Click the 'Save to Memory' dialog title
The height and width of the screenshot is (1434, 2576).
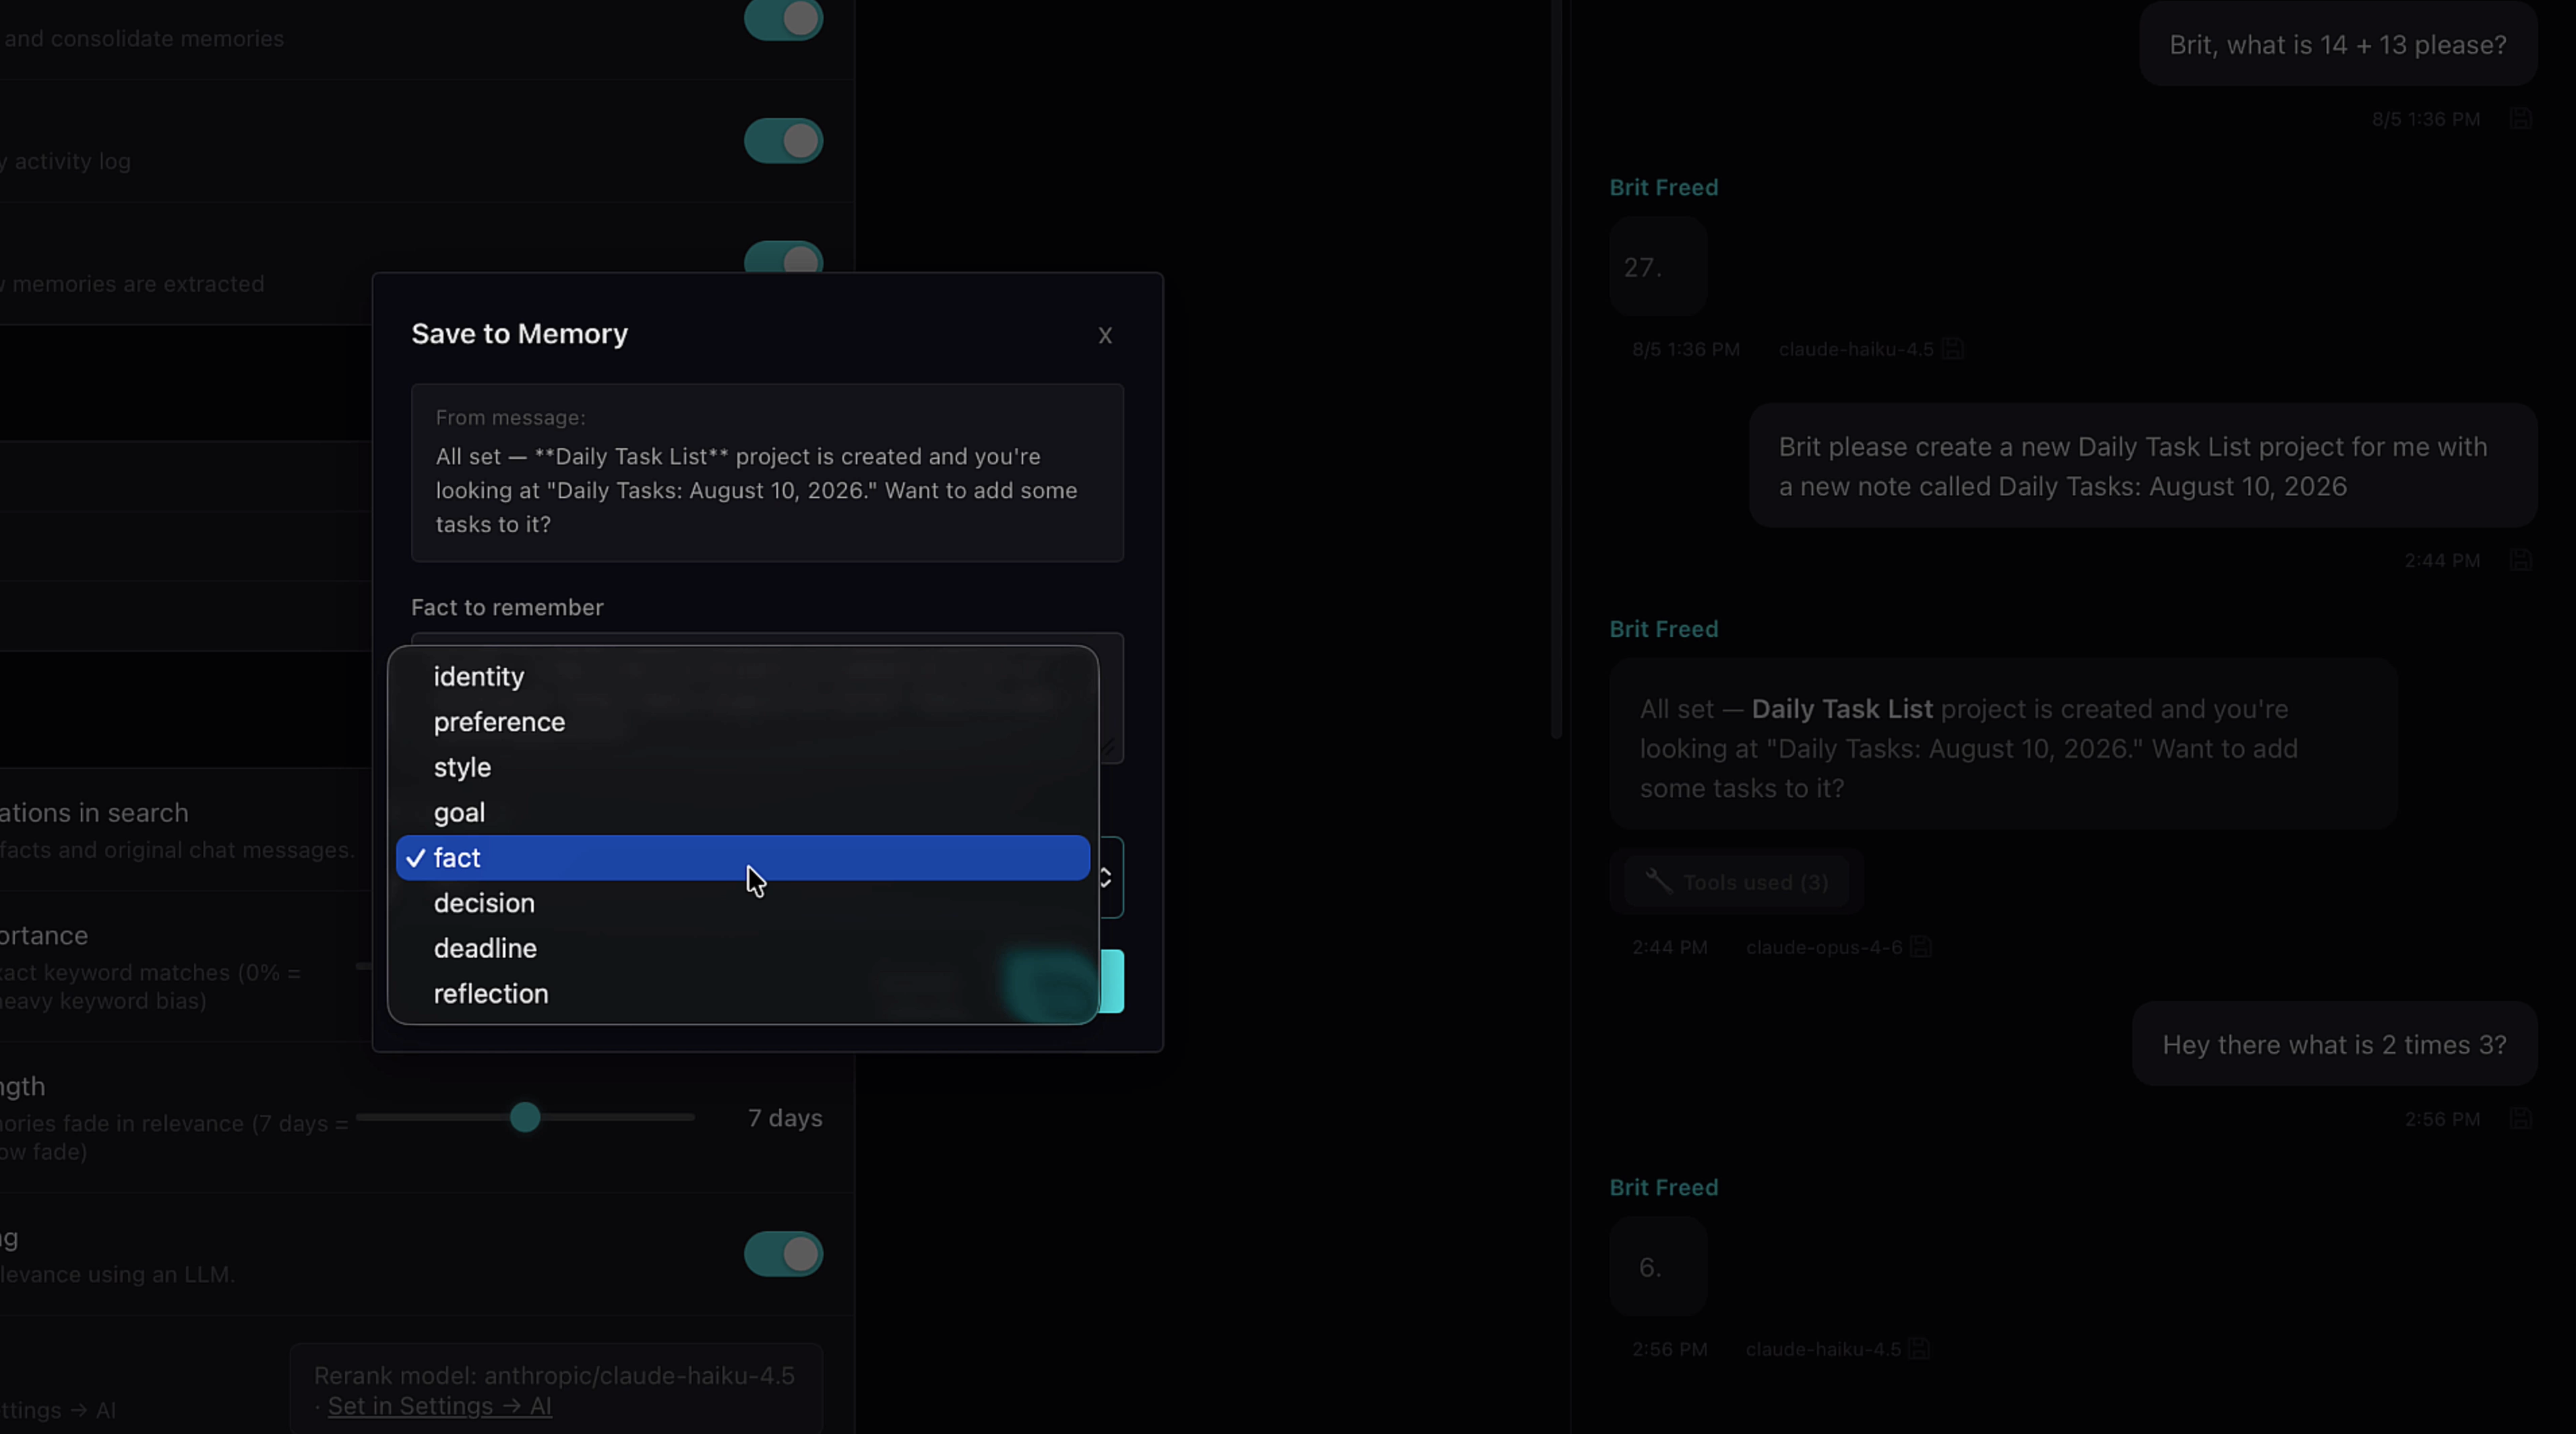519,334
